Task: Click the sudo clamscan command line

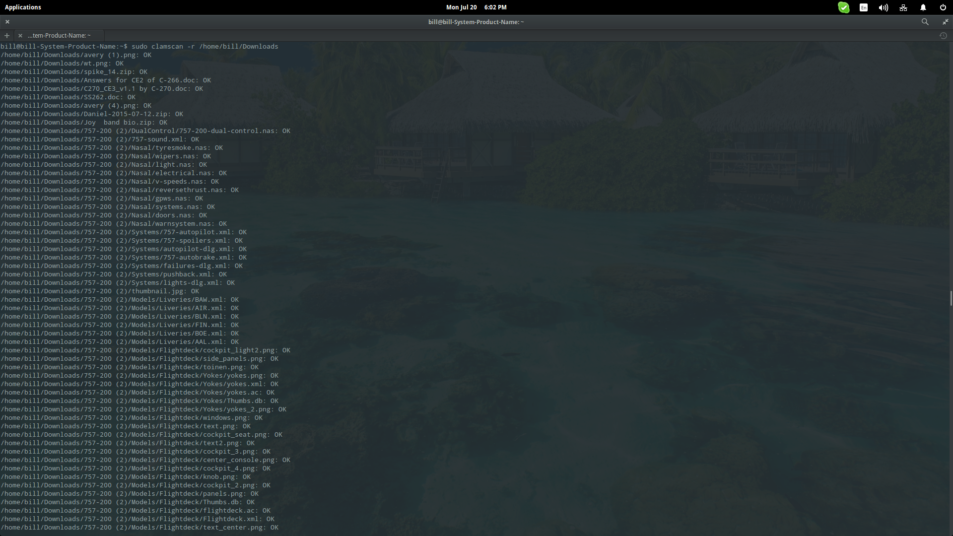Action: [139, 46]
